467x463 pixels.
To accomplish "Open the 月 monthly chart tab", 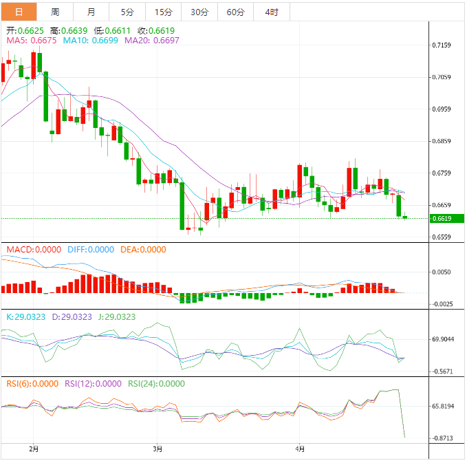I will 91,12.
